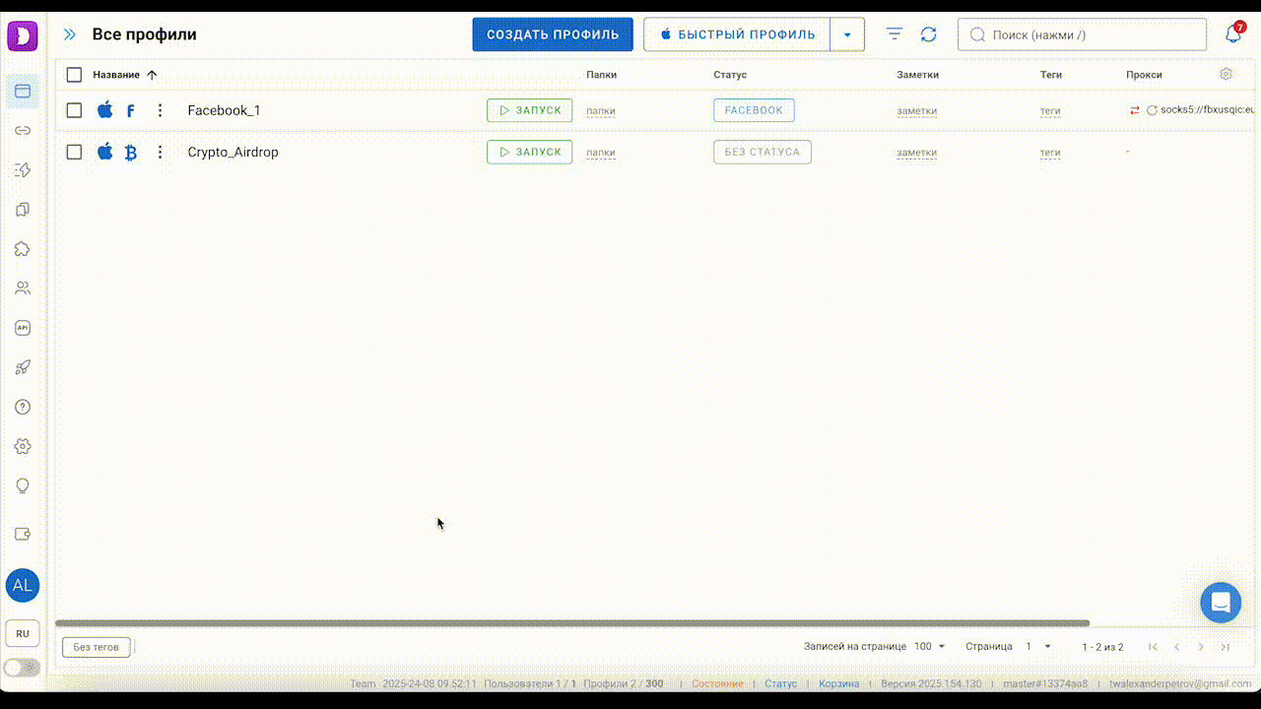
Task: Launch the Crypto_Airdrop profile with Запуск
Action: [529, 152]
